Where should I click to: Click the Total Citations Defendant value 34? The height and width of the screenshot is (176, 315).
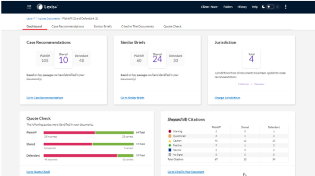point(274,159)
